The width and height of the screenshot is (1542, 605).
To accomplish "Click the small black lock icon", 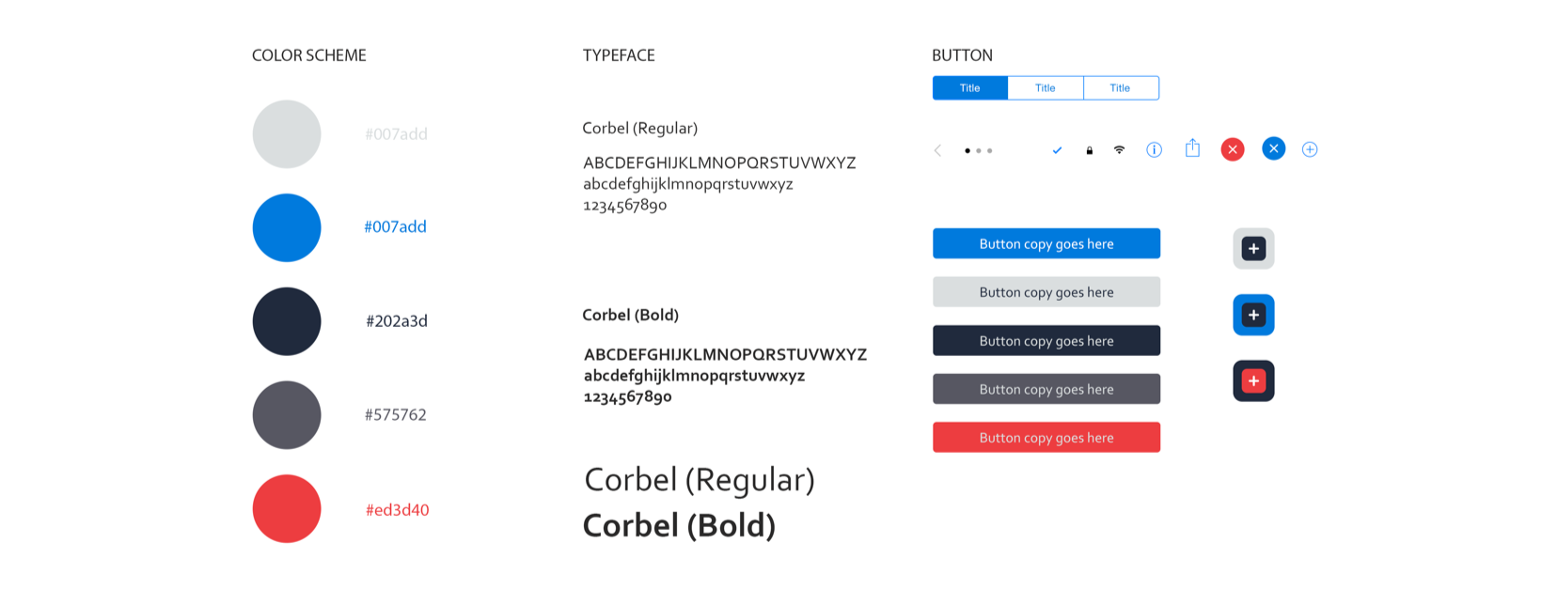I will 1090,150.
